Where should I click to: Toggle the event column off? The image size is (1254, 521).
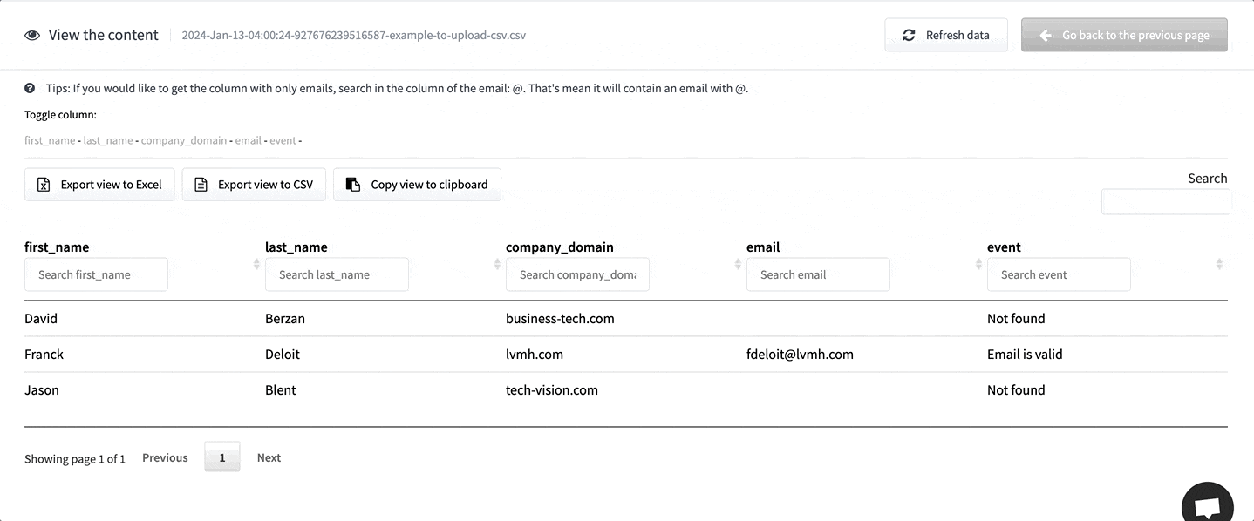pyautogui.click(x=283, y=139)
